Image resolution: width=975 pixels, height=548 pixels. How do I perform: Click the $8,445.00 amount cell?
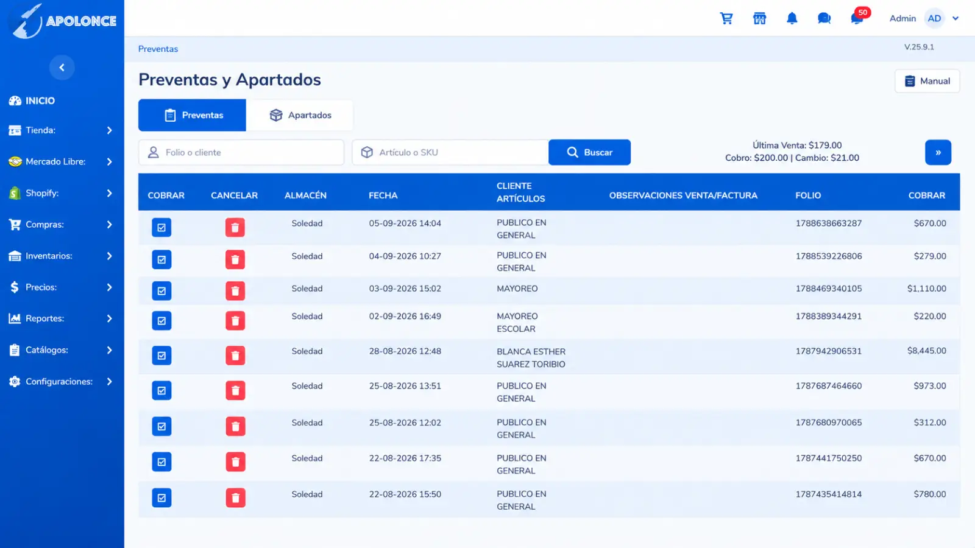point(926,351)
